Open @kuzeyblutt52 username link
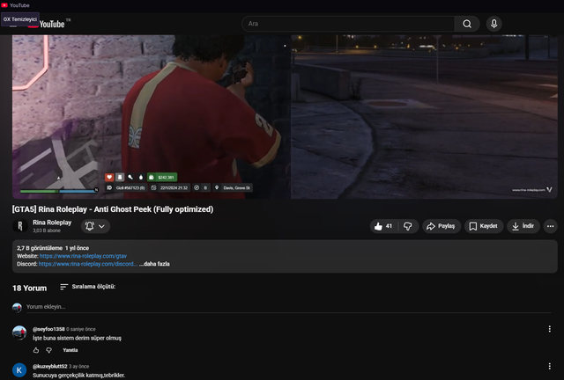Viewport: 564px width, 380px height. click(50, 366)
